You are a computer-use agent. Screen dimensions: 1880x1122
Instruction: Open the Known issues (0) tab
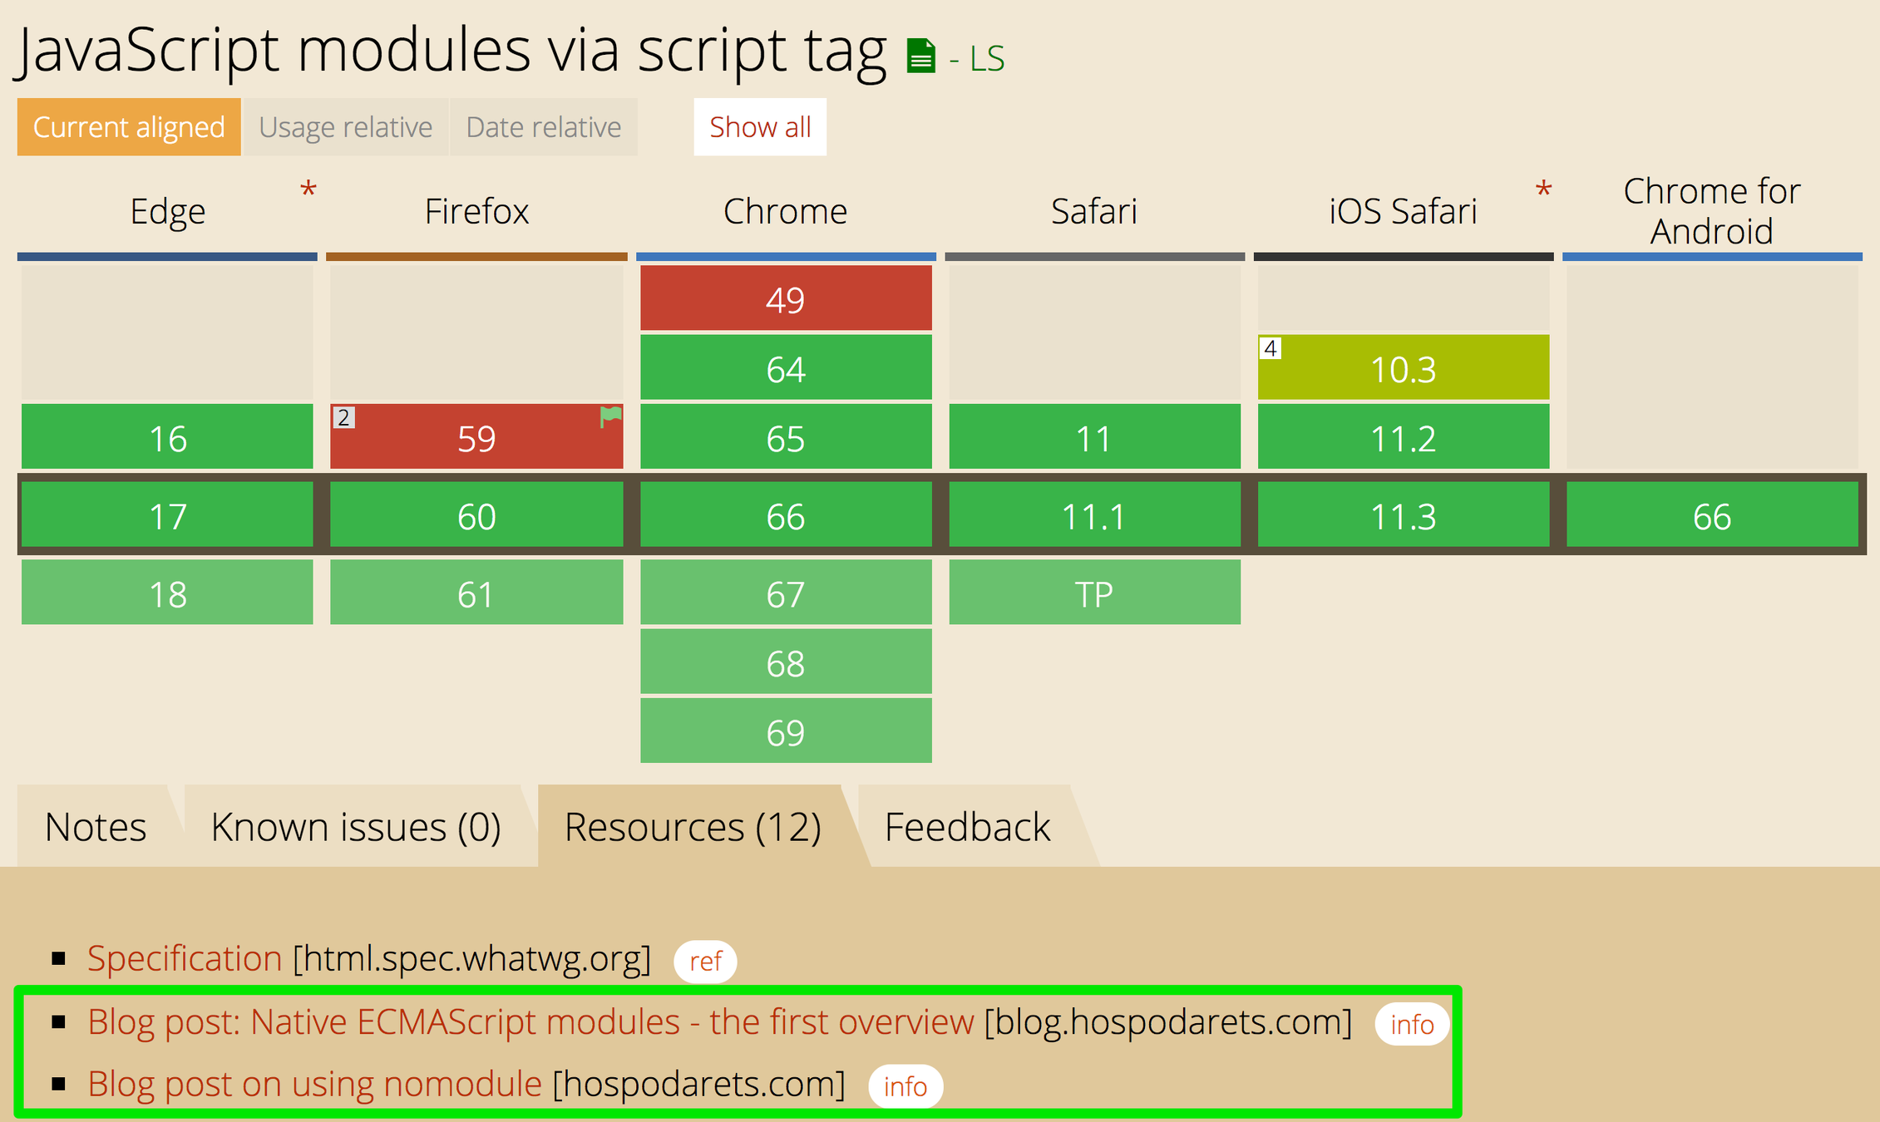pos(356,827)
